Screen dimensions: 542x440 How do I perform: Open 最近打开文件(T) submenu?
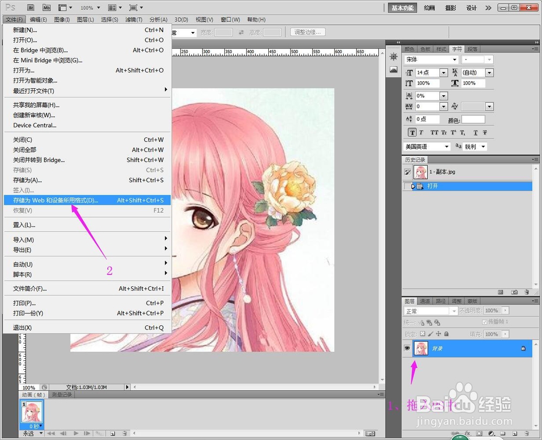pos(87,91)
